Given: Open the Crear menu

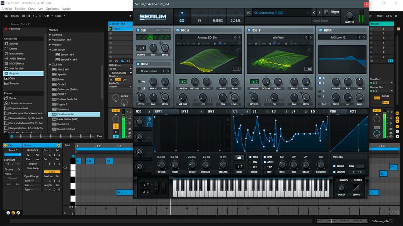Looking at the screenshot, I should pyautogui.click(x=32, y=9).
